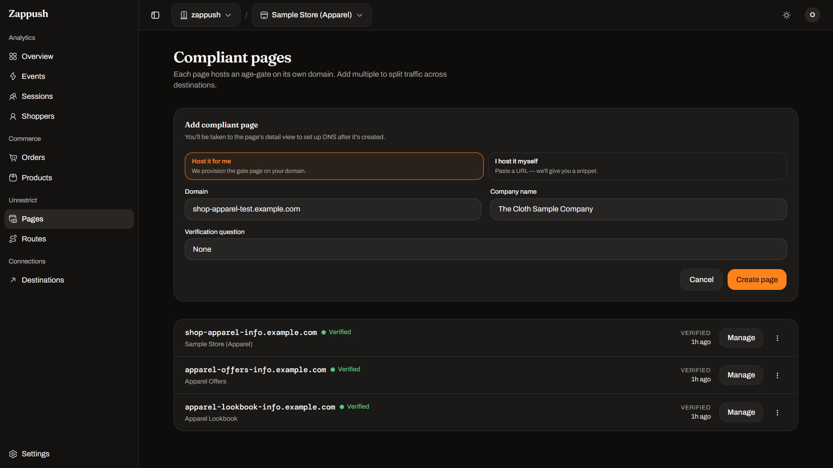Manage shop-apparel-info.example.com page
Screen dimensions: 833x468
click(x=741, y=338)
